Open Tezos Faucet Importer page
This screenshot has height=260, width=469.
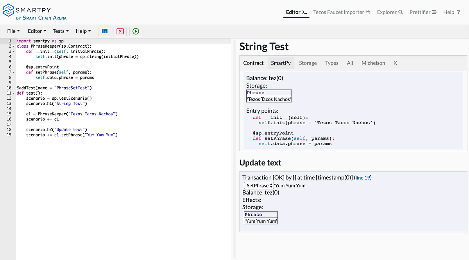(x=342, y=12)
